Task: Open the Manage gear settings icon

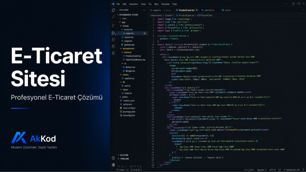Action: (113, 165)
